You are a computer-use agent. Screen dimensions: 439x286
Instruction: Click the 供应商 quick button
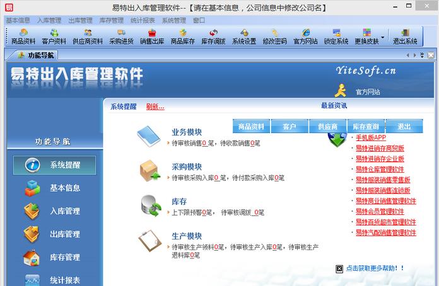327,127
